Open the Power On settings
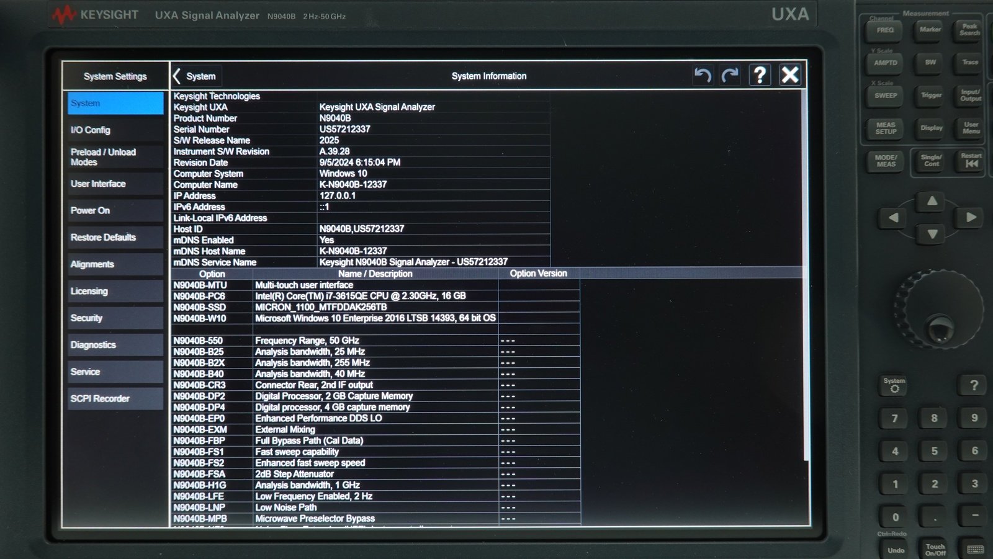Screen dimensions: 993x559 click(x=115, y=210)
